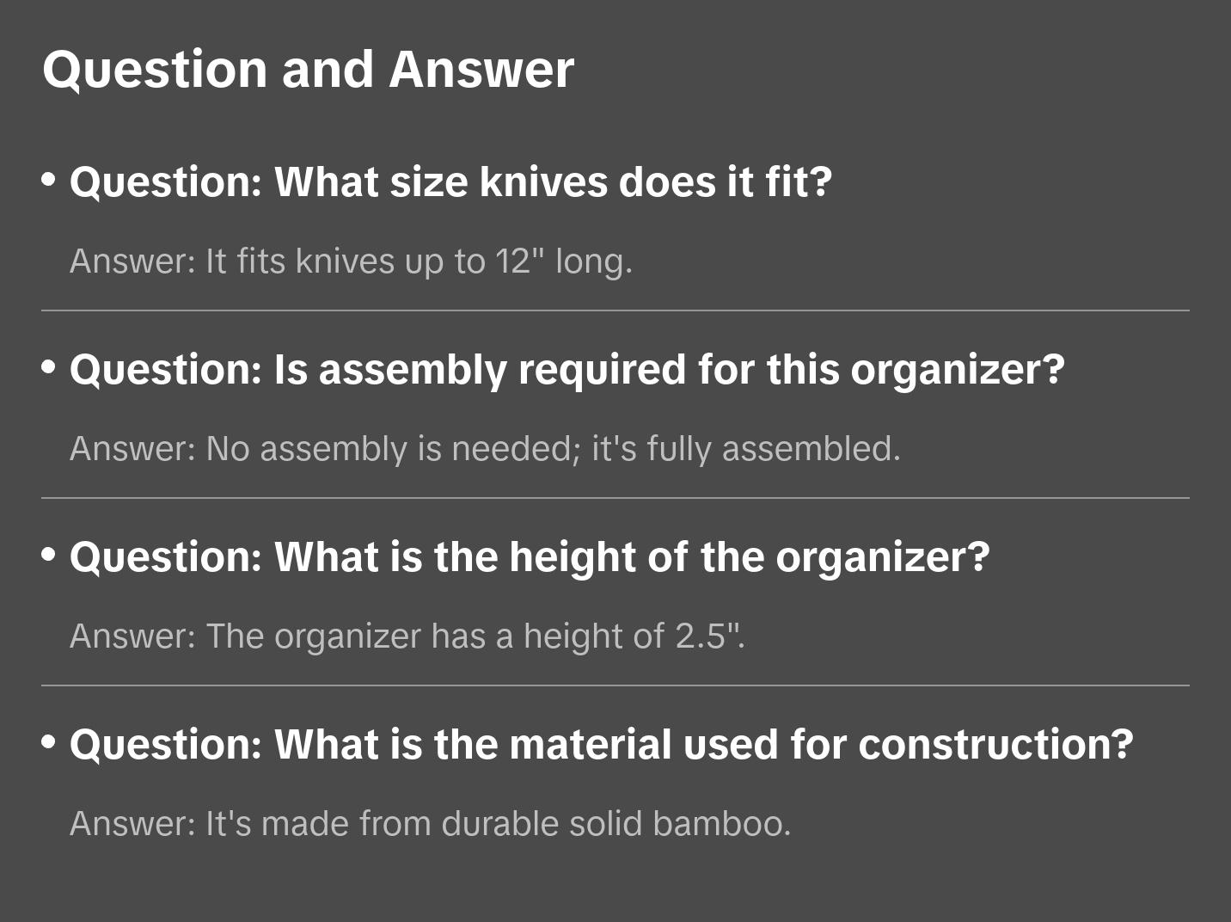1231x922 pixels.
Task: Click the bullet beside the material question
Action: (49, 741)
